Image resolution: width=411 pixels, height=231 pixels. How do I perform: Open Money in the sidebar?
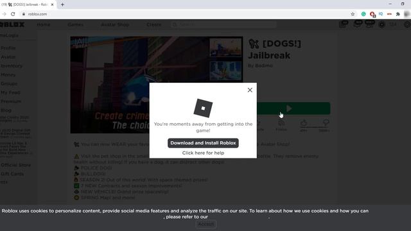[x=8, y=75]
